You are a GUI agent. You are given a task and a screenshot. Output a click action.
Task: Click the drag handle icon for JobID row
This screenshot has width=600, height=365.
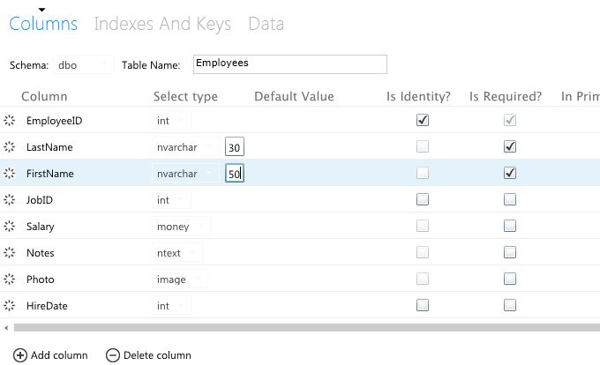click(x=10, y=200)
